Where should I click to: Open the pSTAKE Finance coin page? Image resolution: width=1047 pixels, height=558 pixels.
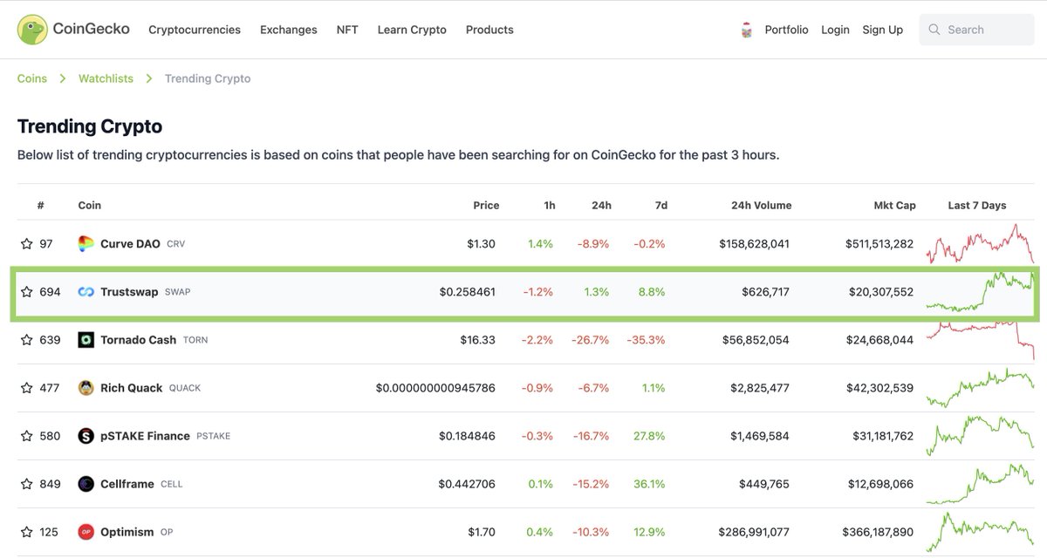pos(145,436)
